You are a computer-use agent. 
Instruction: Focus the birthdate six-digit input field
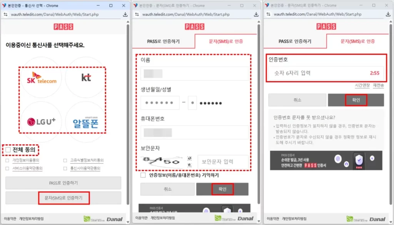click(160, 103)
